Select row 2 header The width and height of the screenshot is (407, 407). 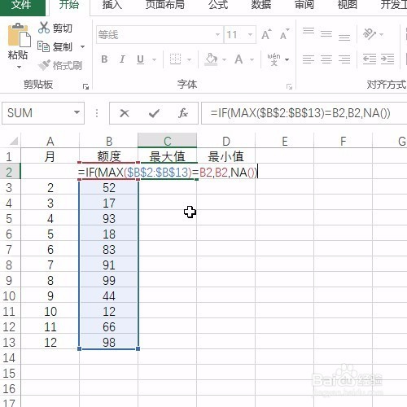(10, 172)
